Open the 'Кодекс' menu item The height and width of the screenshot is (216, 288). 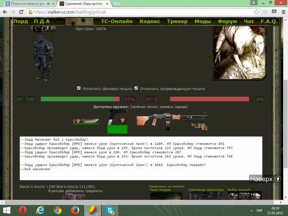[x=150, y=21]
